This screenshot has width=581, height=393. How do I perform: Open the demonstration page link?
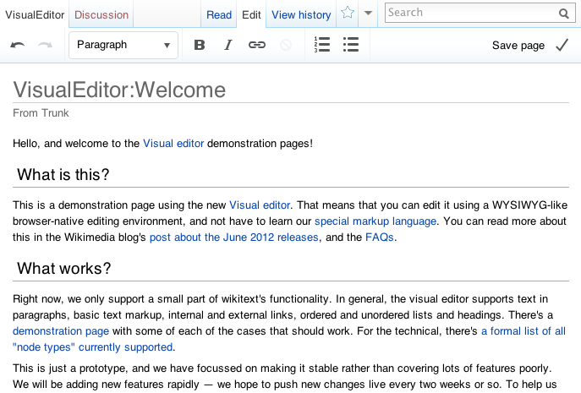[x=61, y=331]
